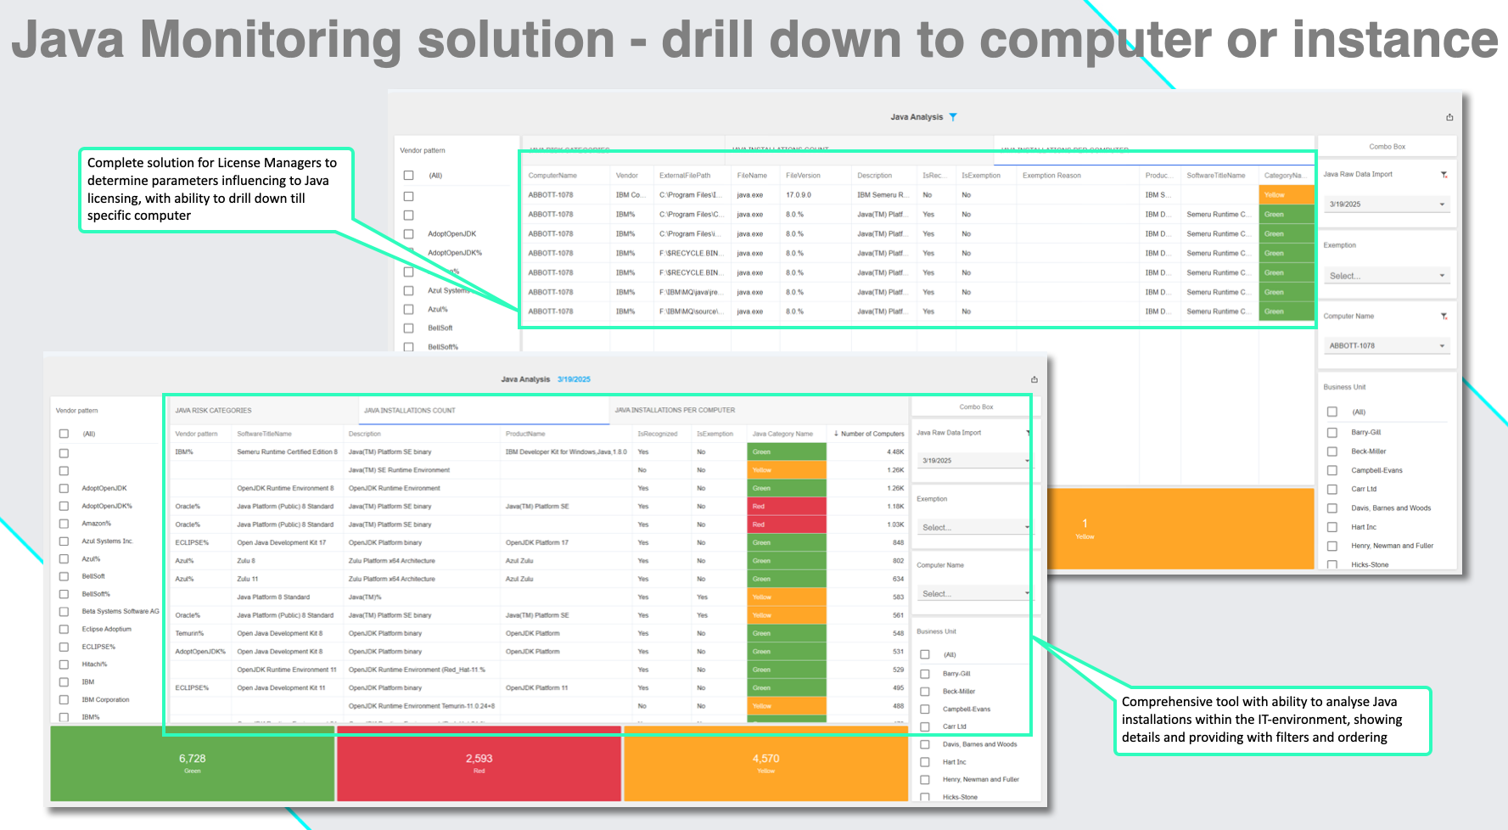This screenshot has height=830, width=1508.
Task: Click the blue filter funnel beside Java Analysis
Action: [953, 117]
